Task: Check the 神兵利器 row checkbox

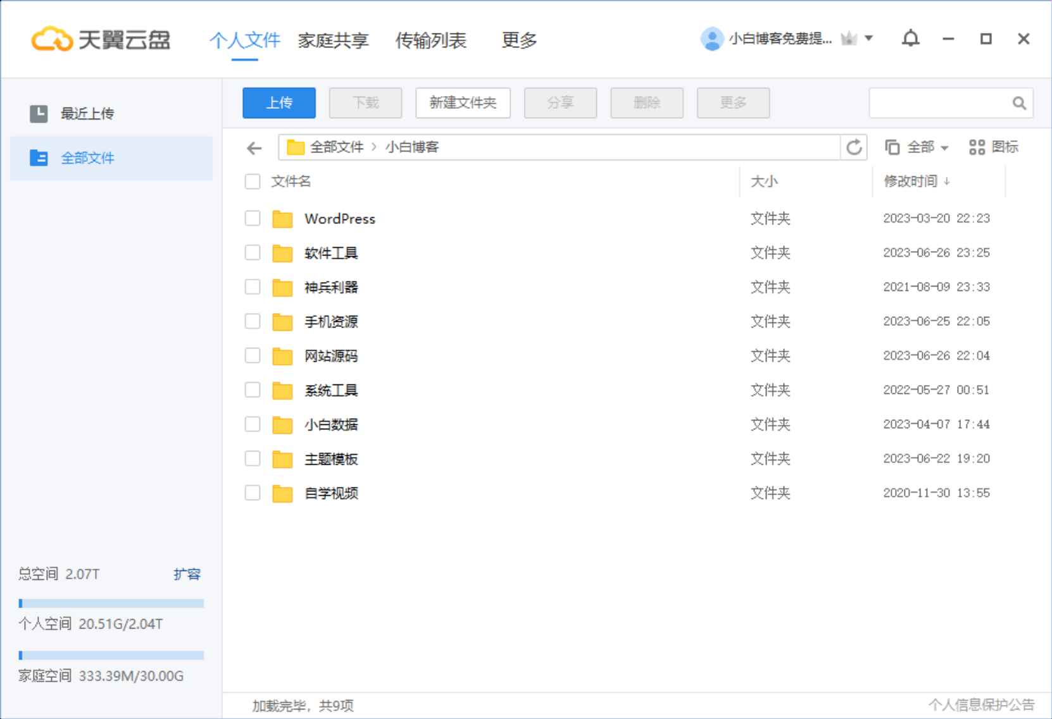Action: (x=253, y=287)
